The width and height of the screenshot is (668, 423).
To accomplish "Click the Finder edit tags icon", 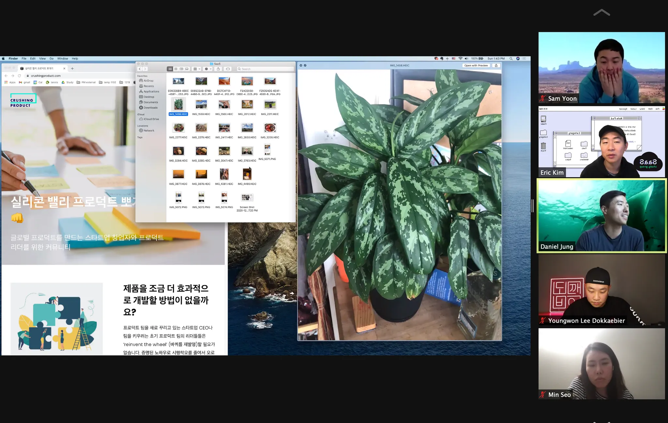I will tap(228, 69).
